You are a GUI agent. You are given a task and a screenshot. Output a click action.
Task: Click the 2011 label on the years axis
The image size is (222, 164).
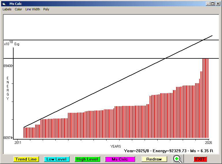coord(18,142)
